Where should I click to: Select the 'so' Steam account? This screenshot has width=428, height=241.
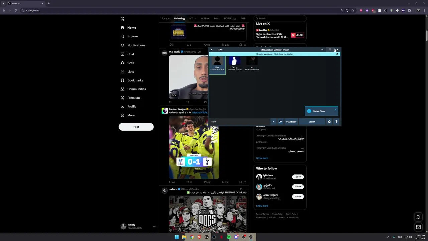tap(252, 64)
